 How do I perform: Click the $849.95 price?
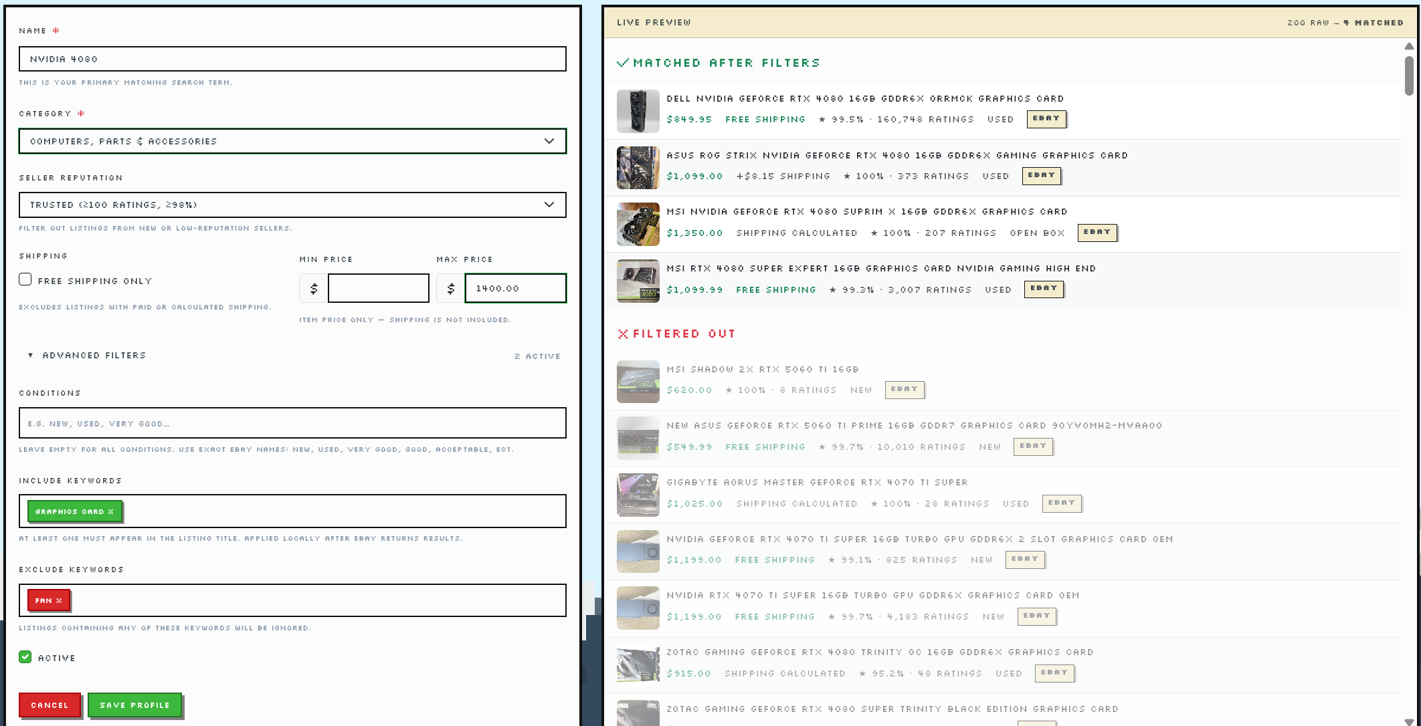(689, 120)
